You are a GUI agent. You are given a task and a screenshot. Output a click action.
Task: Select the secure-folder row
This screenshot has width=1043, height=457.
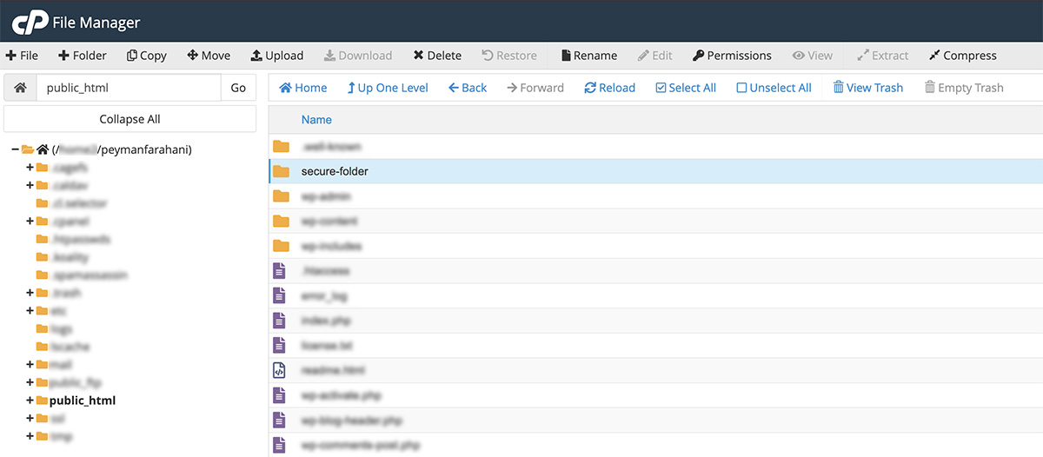tap(335, 172)
